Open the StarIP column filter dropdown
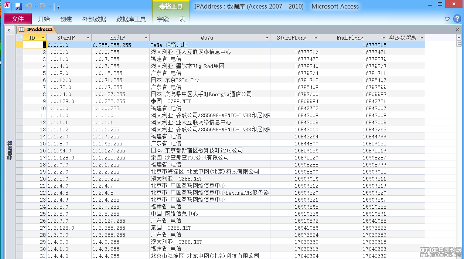 tap(88, 38)
